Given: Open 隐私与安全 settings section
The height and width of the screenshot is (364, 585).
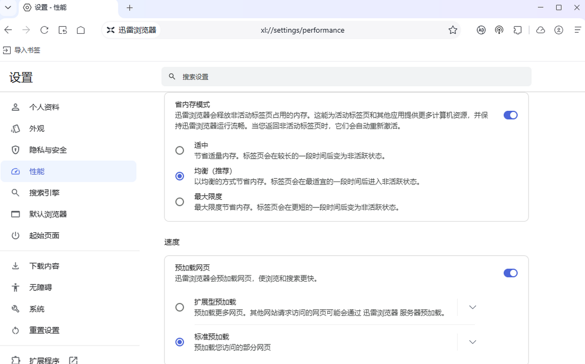Looking at the screenshot, I should [x=68, y=150].
